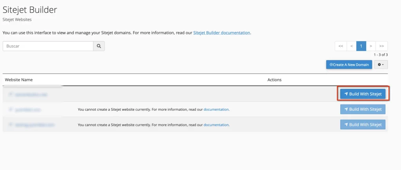Go to next page with > button
The height and width of the screenshot is (170, 401).
pos(370,46)
